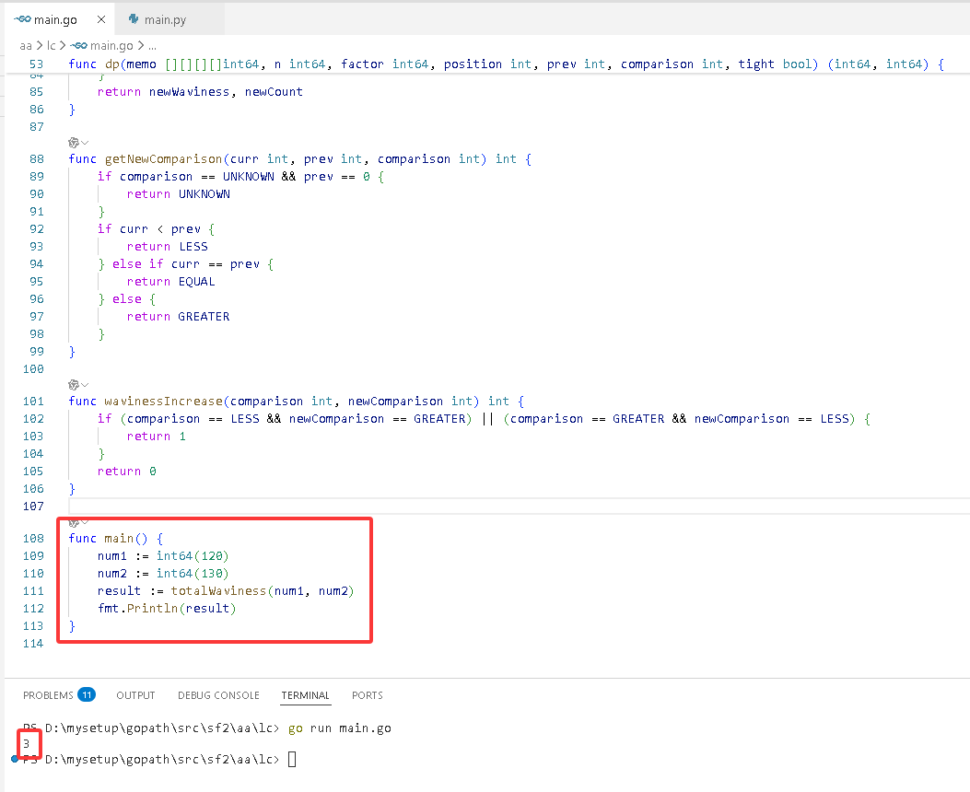Click 'int64(130)' value on line 110
The width and height of the screenshot is (970, 792).
(x=193, y=574)
